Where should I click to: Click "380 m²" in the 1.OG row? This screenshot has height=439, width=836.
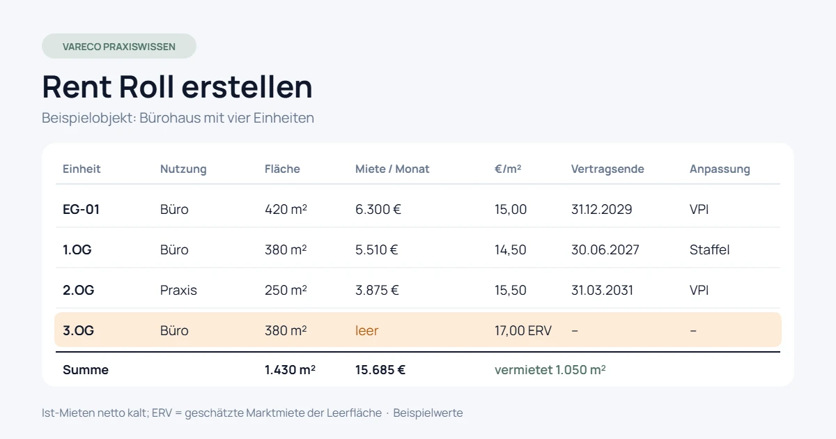point(286,249)
